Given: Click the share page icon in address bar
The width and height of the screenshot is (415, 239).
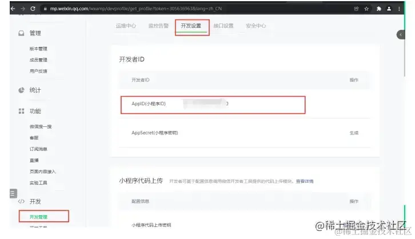Looking at the screenshot, I should tap(356, 9).
